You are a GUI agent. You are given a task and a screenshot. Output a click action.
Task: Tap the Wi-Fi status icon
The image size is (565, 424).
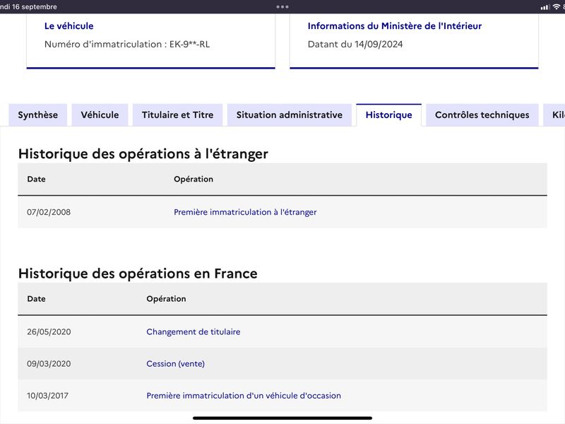(557, 7)
